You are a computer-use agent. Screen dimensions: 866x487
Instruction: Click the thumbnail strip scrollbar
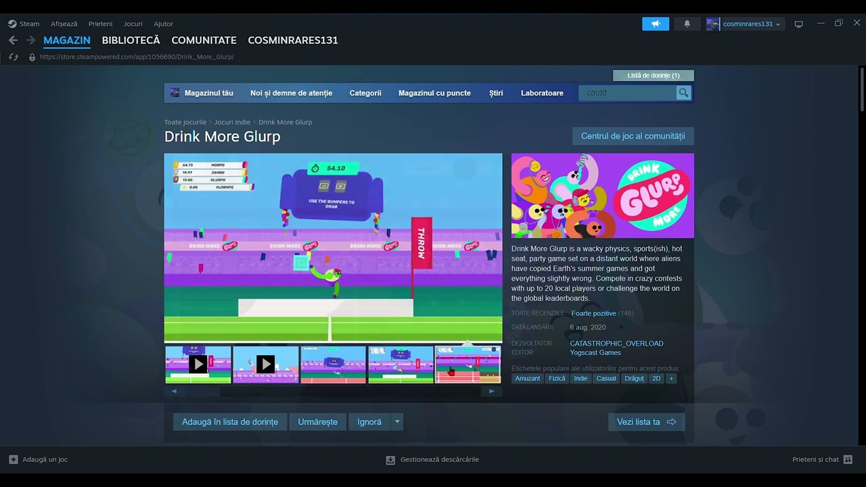pyautogui.click(x=349, y=391)
